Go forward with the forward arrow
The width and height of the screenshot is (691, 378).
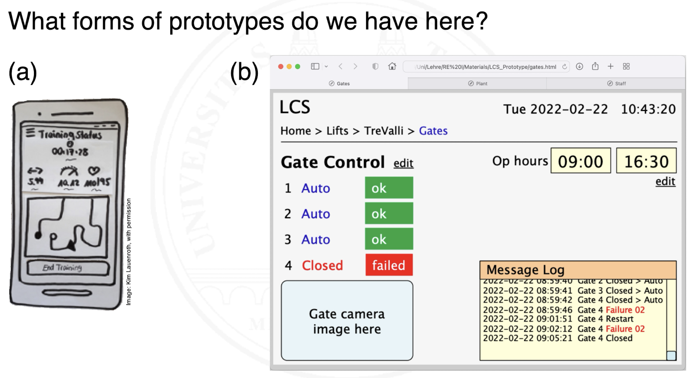coord(355,67)
